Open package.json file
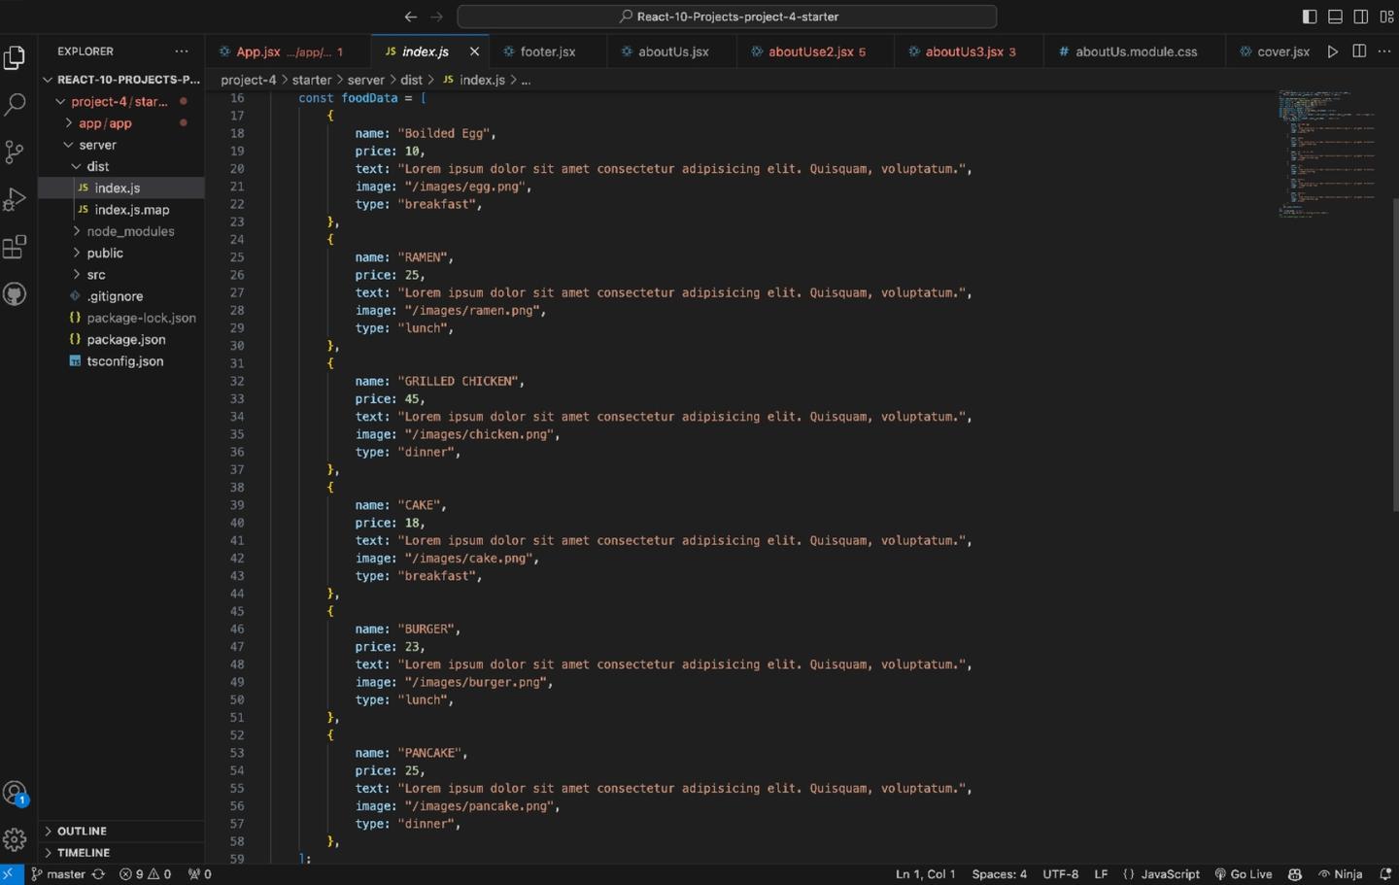 pyautogui.click(x=121, y=339)
